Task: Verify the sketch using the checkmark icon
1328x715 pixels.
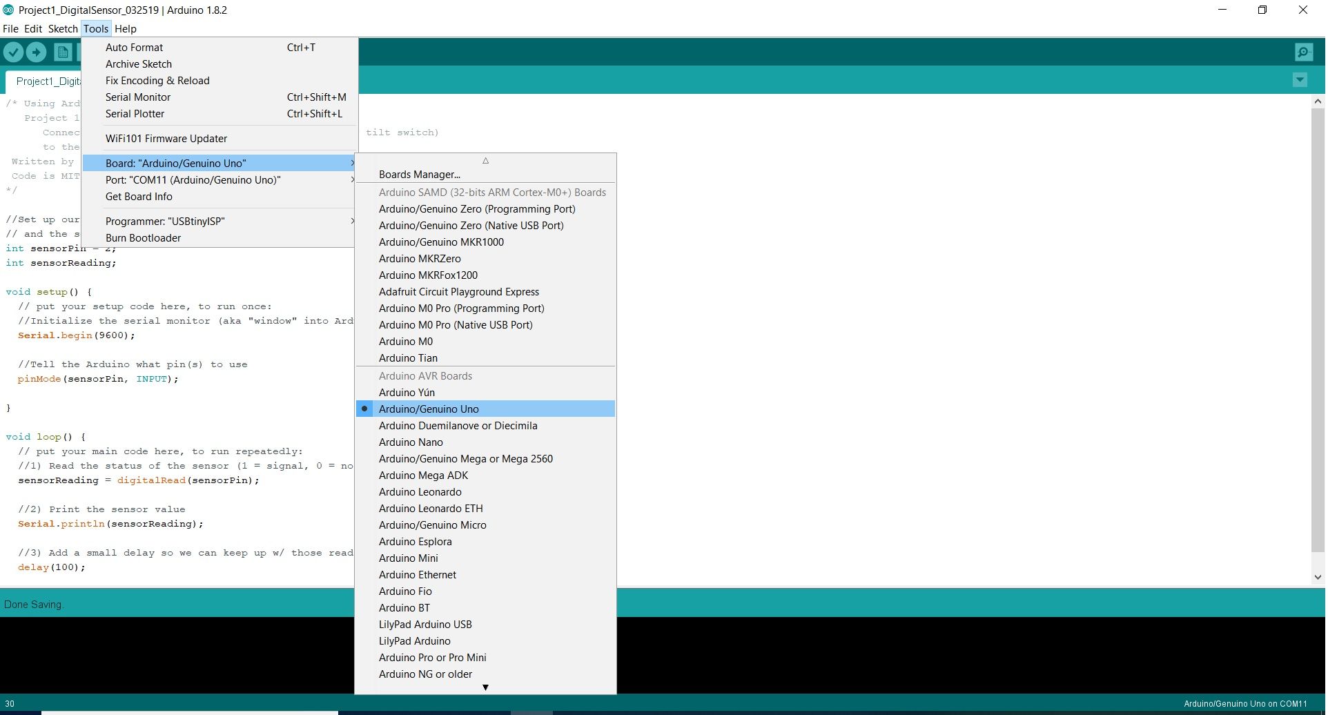Action: tap(14, 51)
